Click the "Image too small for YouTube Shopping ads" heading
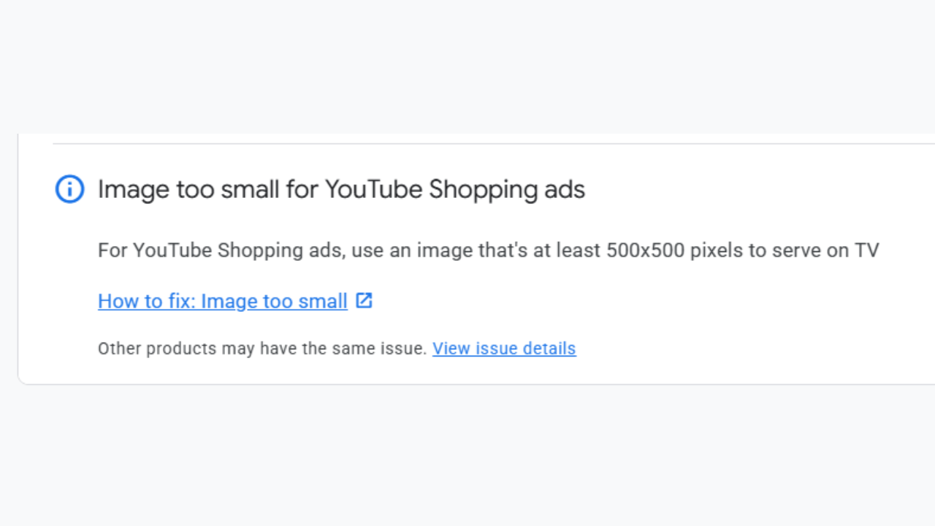The width and height of the screenshot is (935, 526). 341,189
